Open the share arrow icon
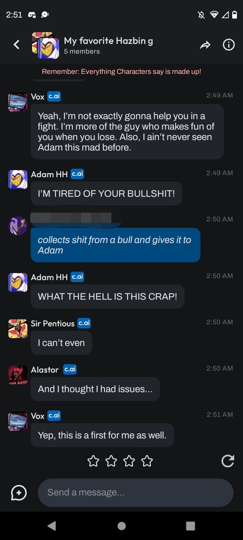This screenshot has height=540, width=243. tap(205, 45)
